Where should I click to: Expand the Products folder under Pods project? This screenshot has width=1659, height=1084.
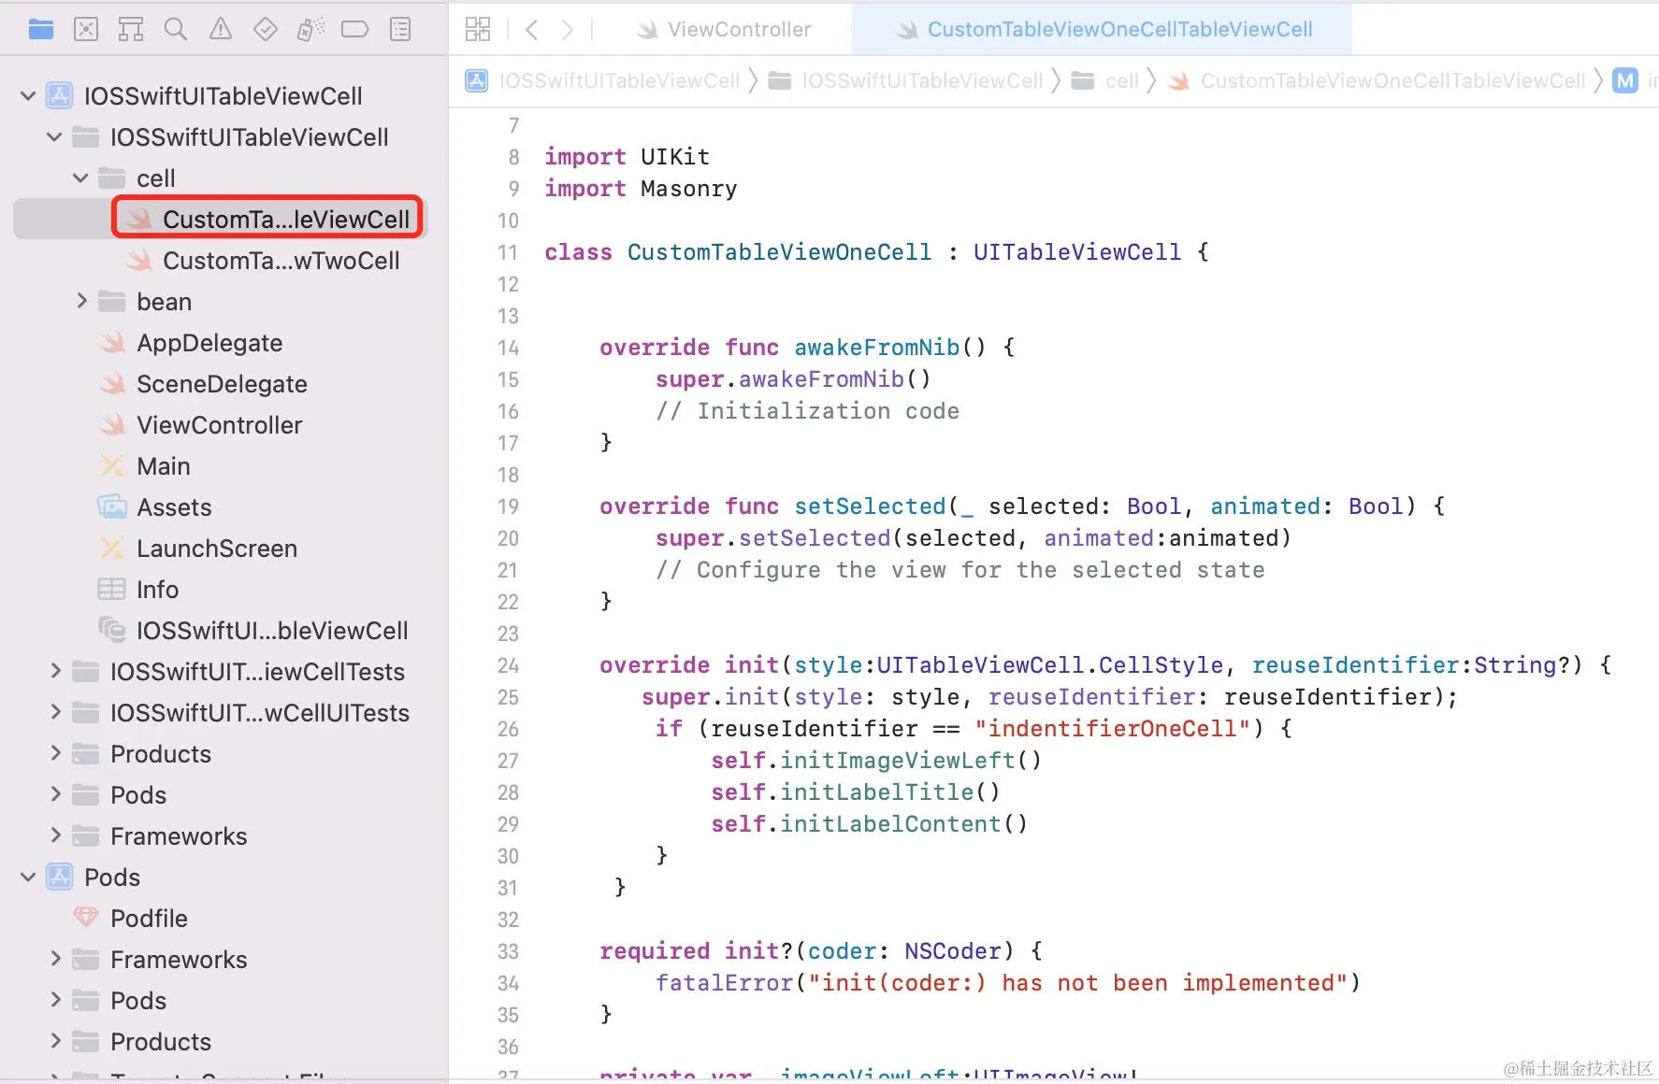(x=55, y=1041)
